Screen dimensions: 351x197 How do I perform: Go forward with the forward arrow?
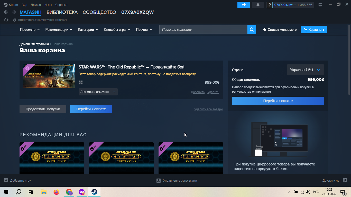pos(14,12)
